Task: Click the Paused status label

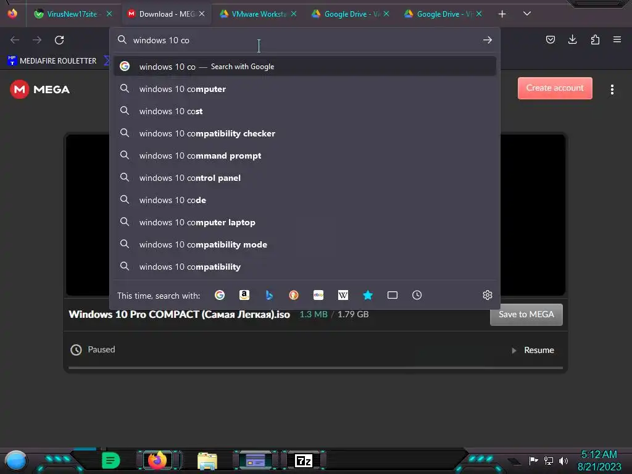Action: tap(102, 349)
